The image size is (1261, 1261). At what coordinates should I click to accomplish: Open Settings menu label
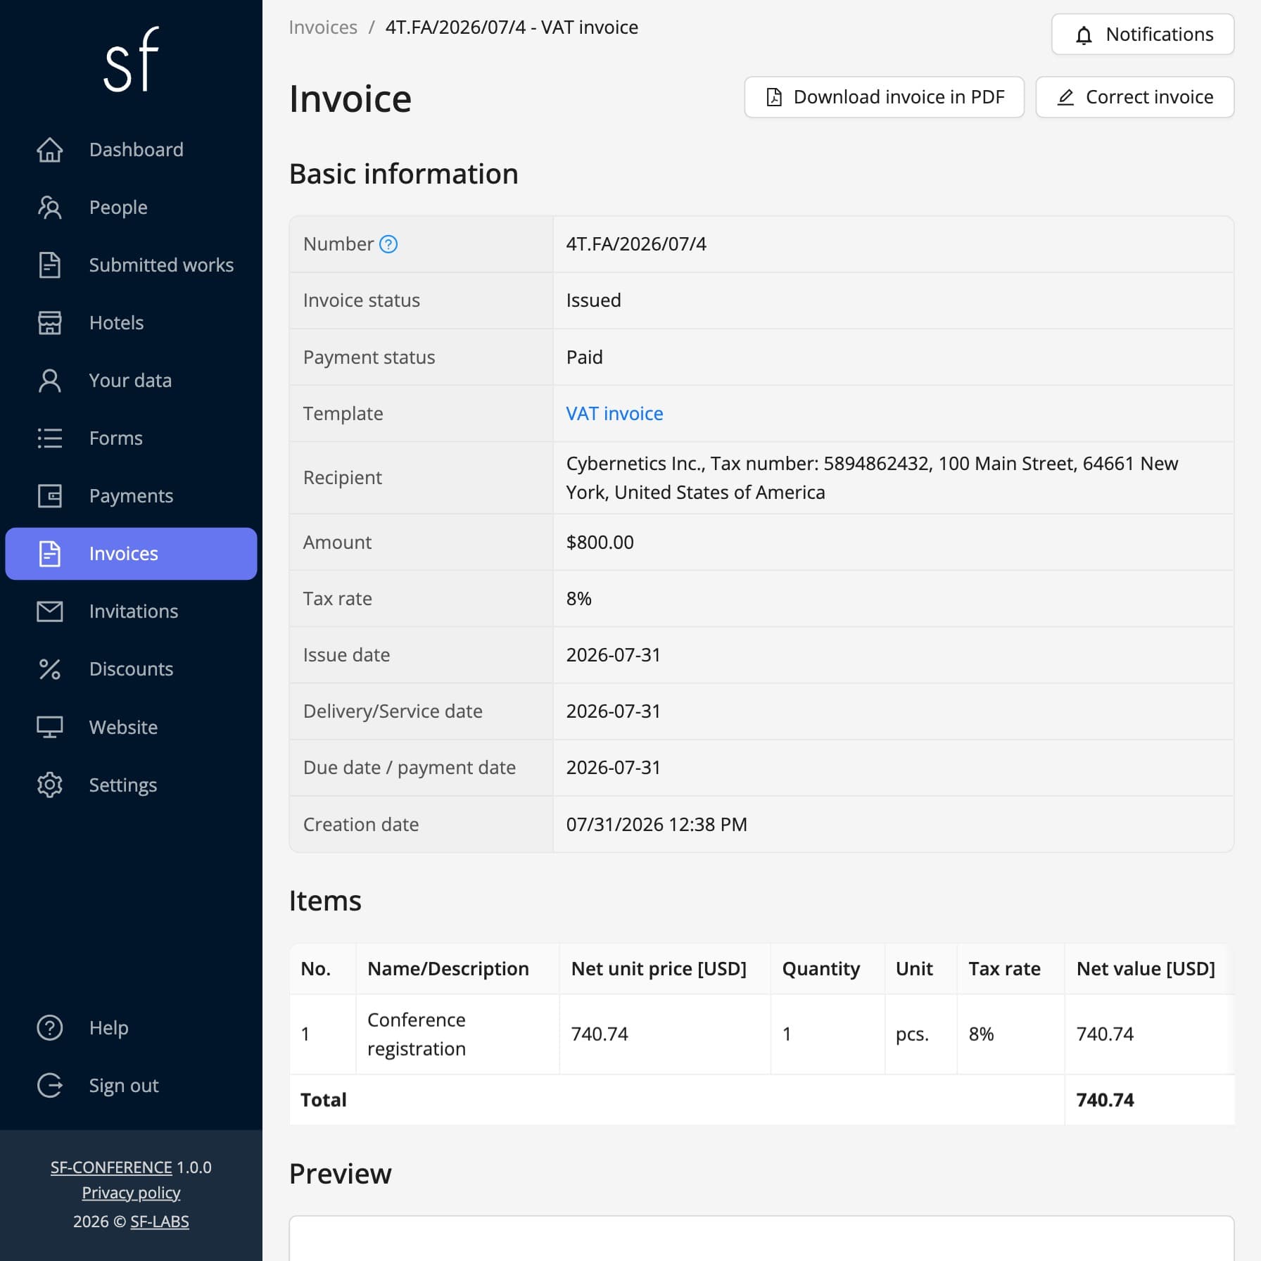pyautogui.click(x=123, y=785)
